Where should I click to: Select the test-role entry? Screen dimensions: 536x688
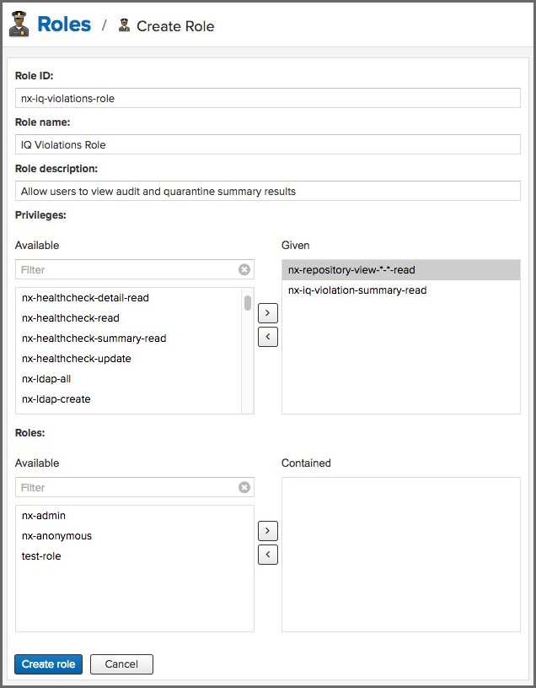coord(43,556)
